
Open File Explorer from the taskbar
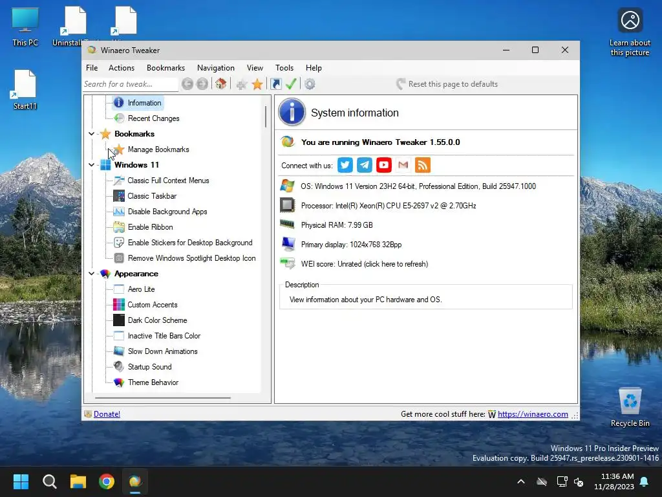coord(78,481)
